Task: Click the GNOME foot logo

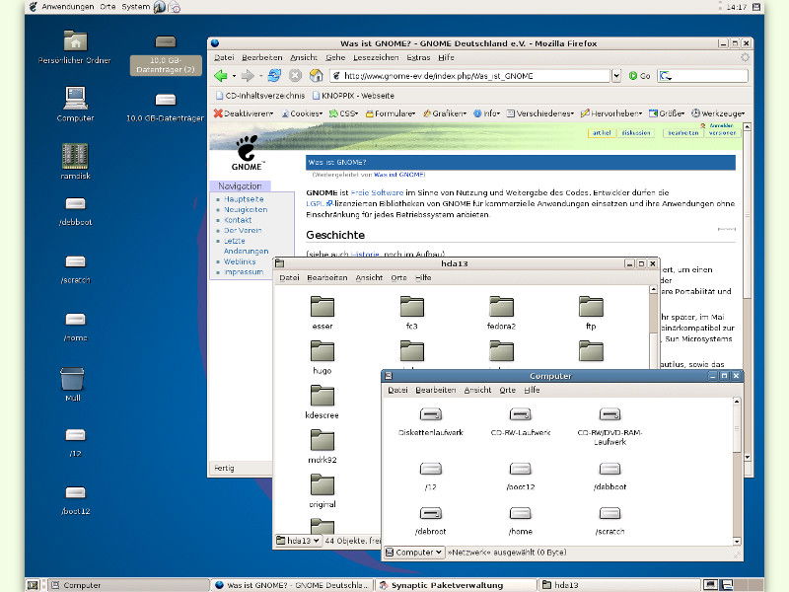Action: tap(247, 153)
